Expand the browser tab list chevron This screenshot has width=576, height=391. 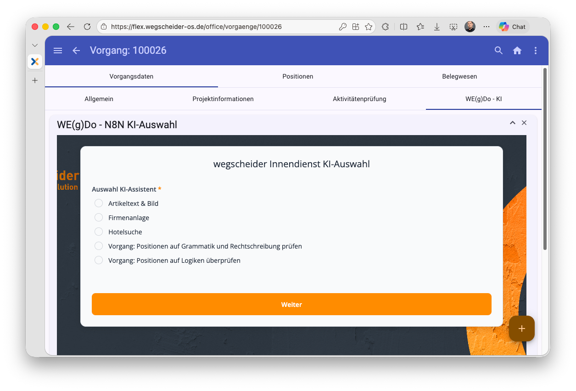coord(35,45)
